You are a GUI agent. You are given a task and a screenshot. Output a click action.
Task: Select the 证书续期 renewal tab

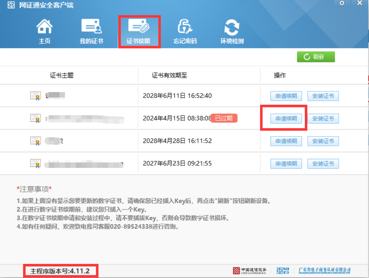tap(138, 32)
